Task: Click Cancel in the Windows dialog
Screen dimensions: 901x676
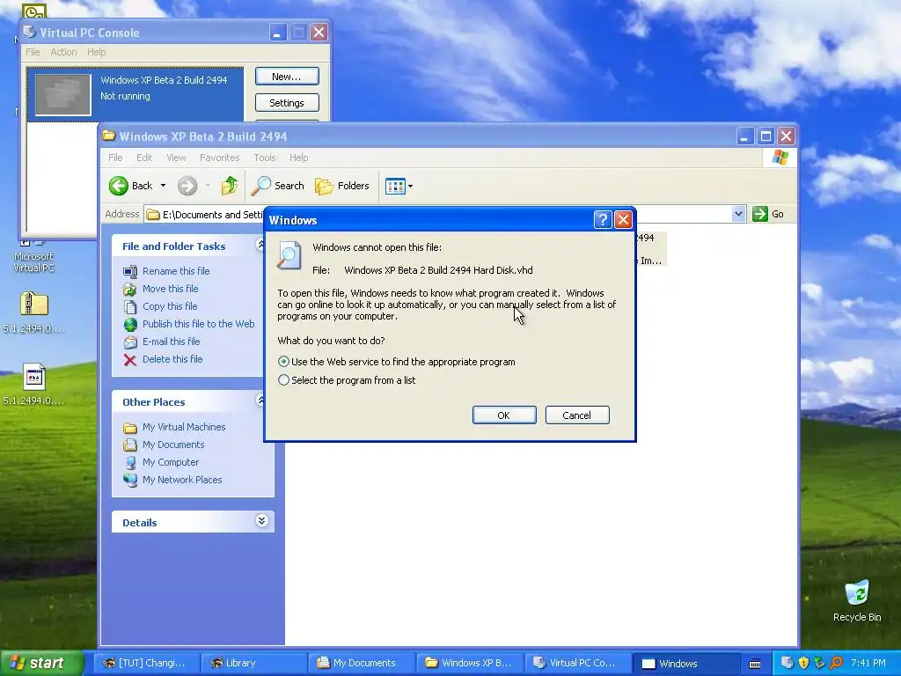Action: (x=577, y=415)
